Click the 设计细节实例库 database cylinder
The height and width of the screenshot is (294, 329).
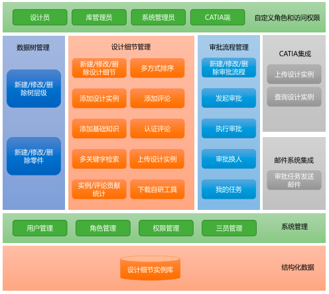[150, 268]
